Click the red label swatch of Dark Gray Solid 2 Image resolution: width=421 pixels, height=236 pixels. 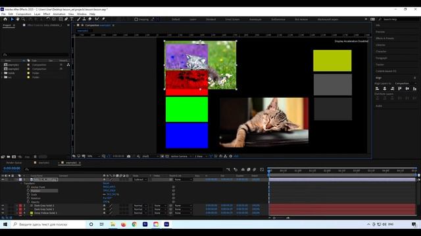[20, 206]
